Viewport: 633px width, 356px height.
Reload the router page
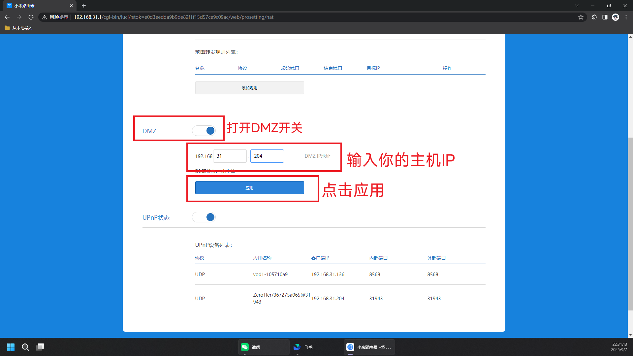(31, 17)
